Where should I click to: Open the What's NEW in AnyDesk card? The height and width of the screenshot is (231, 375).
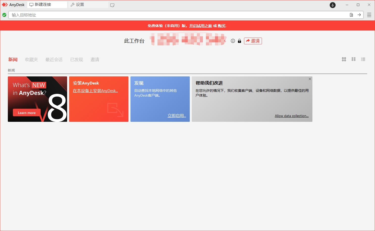pyautogui.click(x=37, y=99)
